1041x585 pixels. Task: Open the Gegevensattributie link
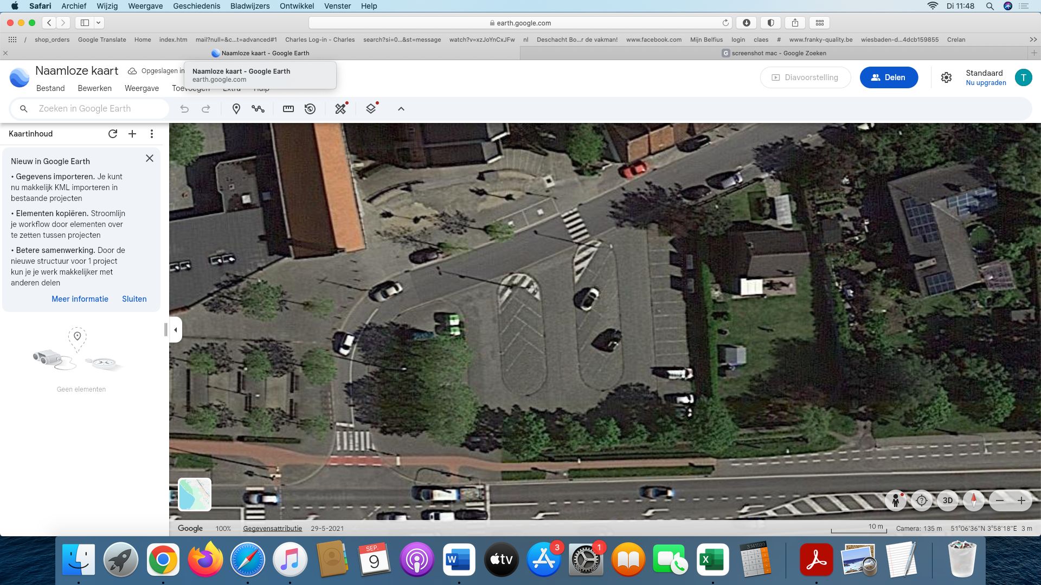click(272, 529)
